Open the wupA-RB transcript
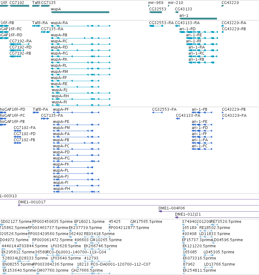The height and width of the screenshot is (275, 259). pyautogui.click(x=59, y=35)
